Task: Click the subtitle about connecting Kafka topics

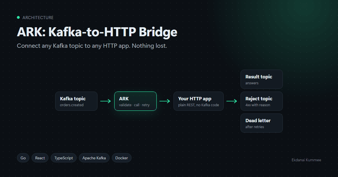Action: [x=92, y=46]
